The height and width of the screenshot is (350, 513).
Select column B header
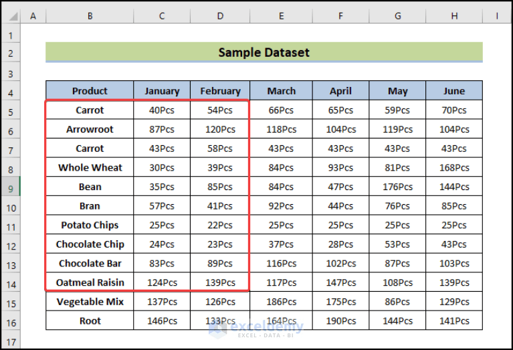pos(90,15)
